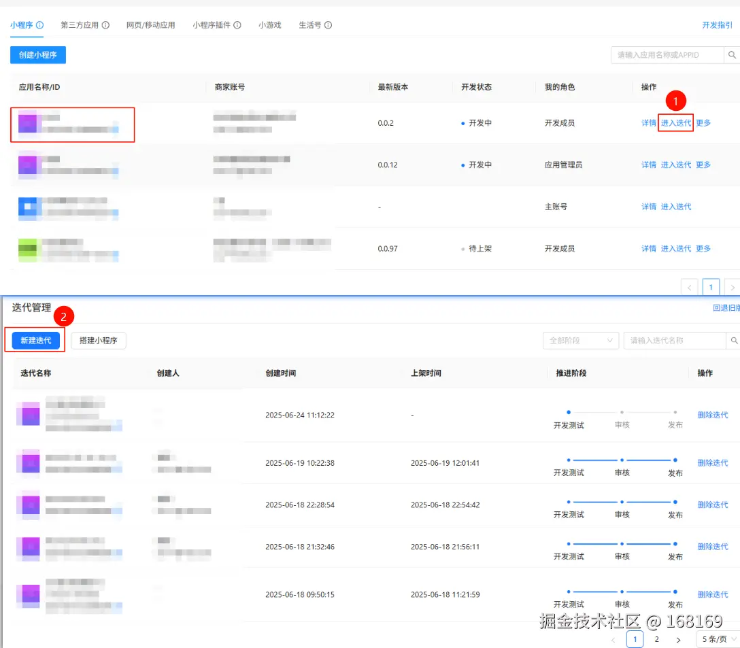Viewport: 740px width, 648px height.
Task: Click info icon beside 生活号 tab
Action: (x=328, y=25)
